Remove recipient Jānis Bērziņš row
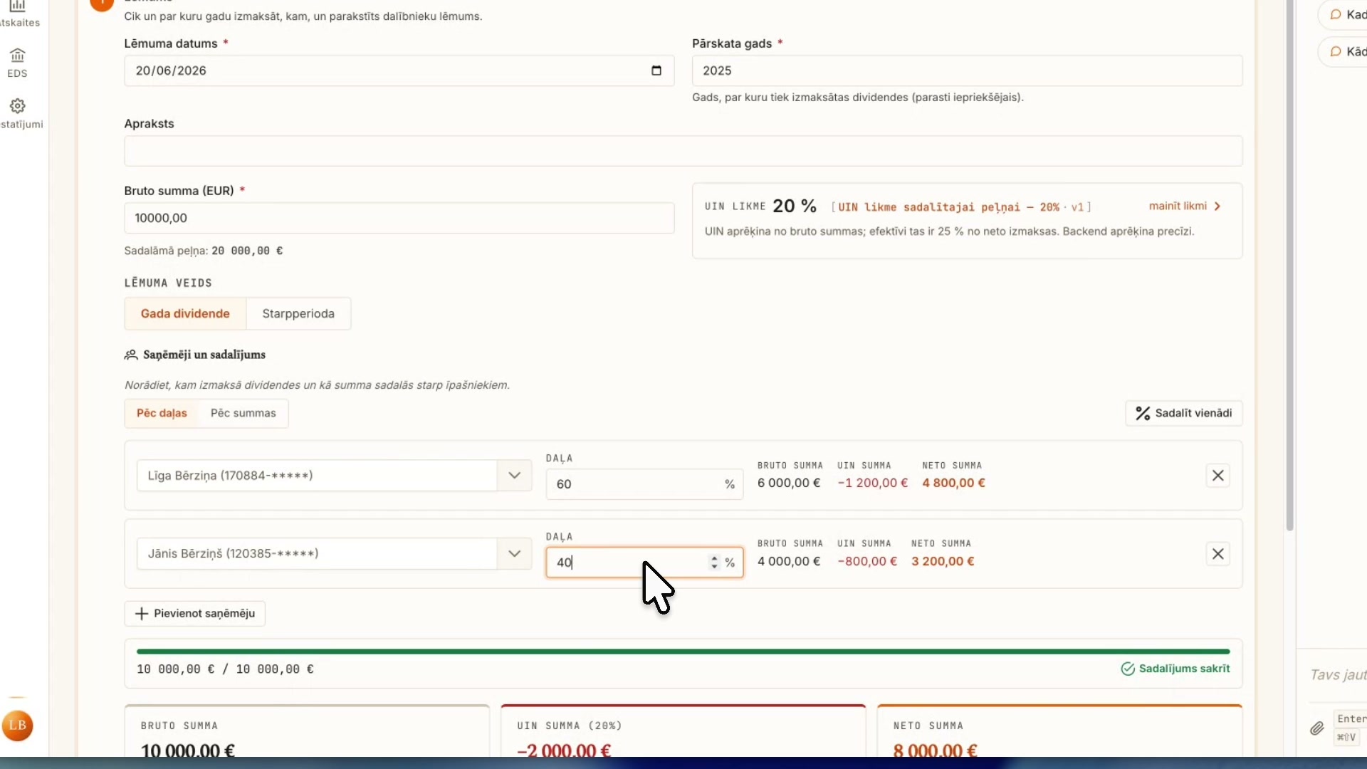Viewport: 1367px width, 769px height. [x=1218, y=554]
